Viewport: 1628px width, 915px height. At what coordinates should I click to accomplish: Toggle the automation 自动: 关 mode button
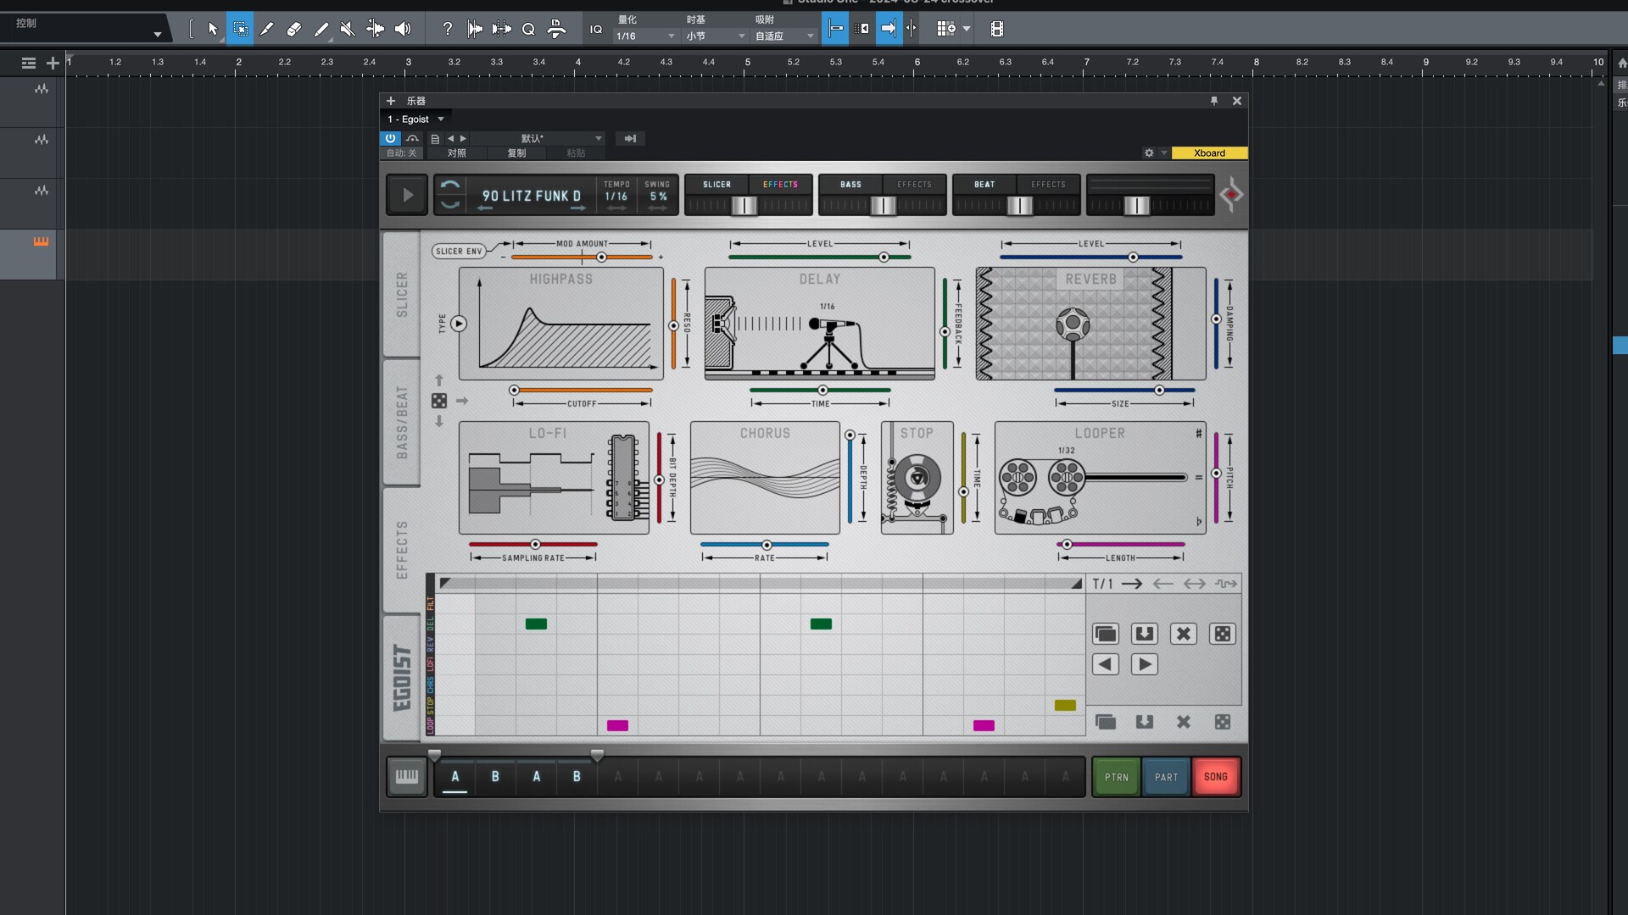401,153
